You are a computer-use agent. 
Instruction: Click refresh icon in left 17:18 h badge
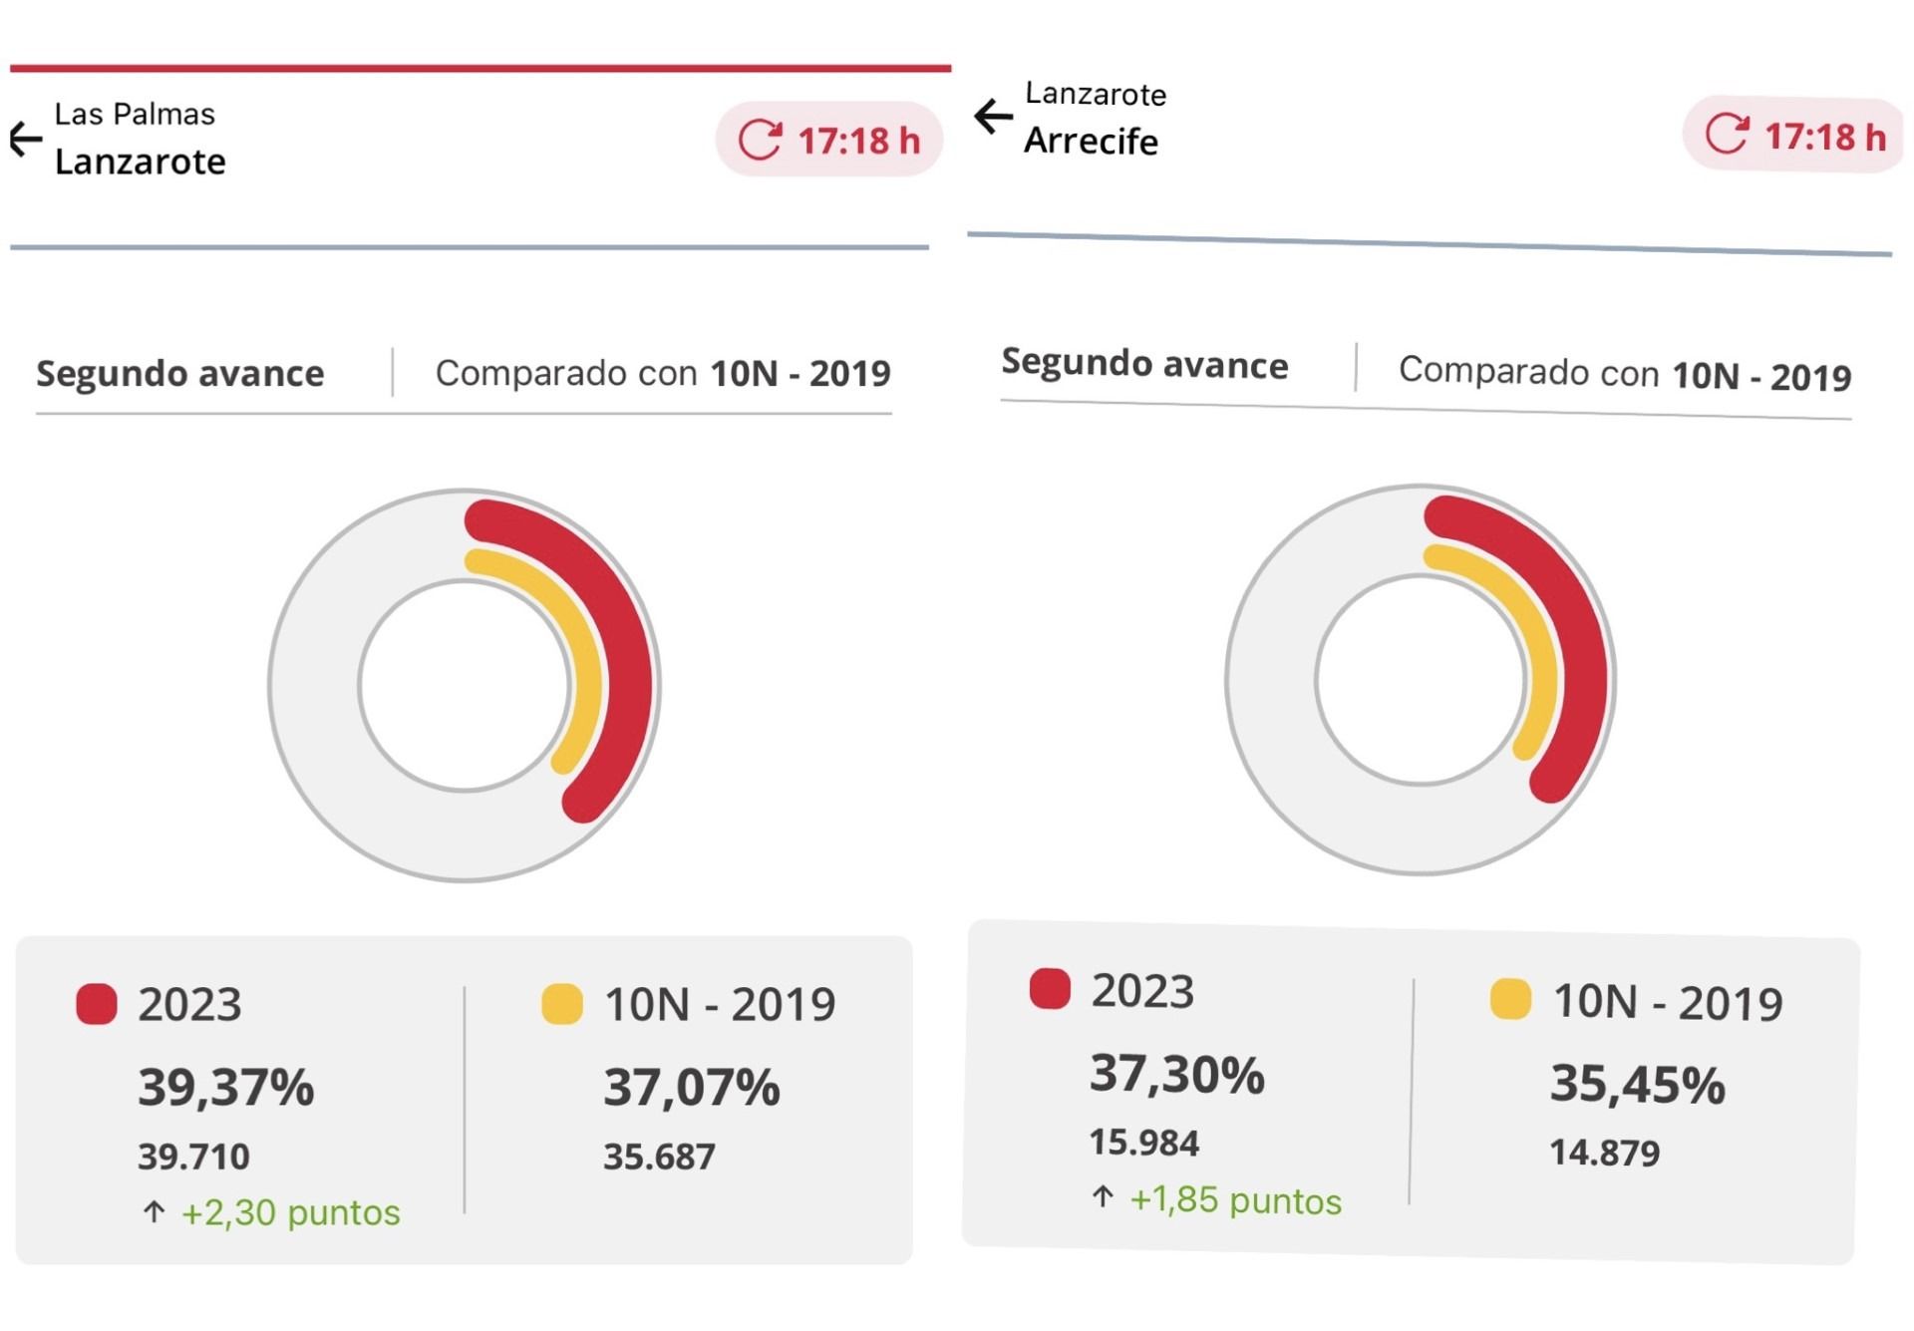pyautogui.click(x=761, y=140)
